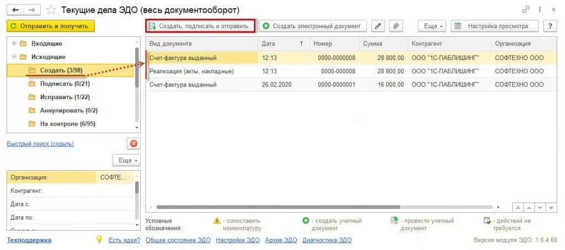Click Создать электронный документ button
565x250 pixels.
pyautogui.click(x=313, y=26)
